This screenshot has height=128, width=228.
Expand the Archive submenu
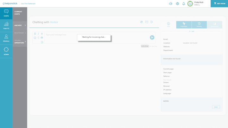(x=20, y=25)
